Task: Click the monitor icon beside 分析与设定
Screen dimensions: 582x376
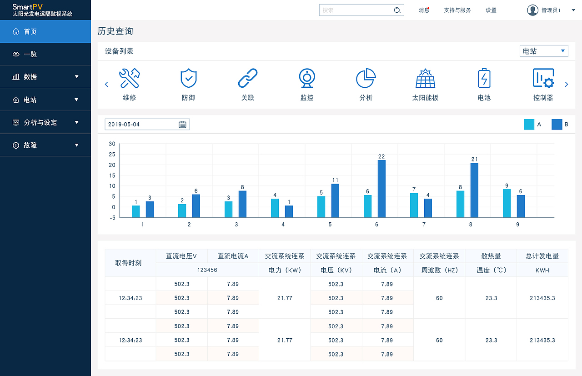Action: point(16,122)
